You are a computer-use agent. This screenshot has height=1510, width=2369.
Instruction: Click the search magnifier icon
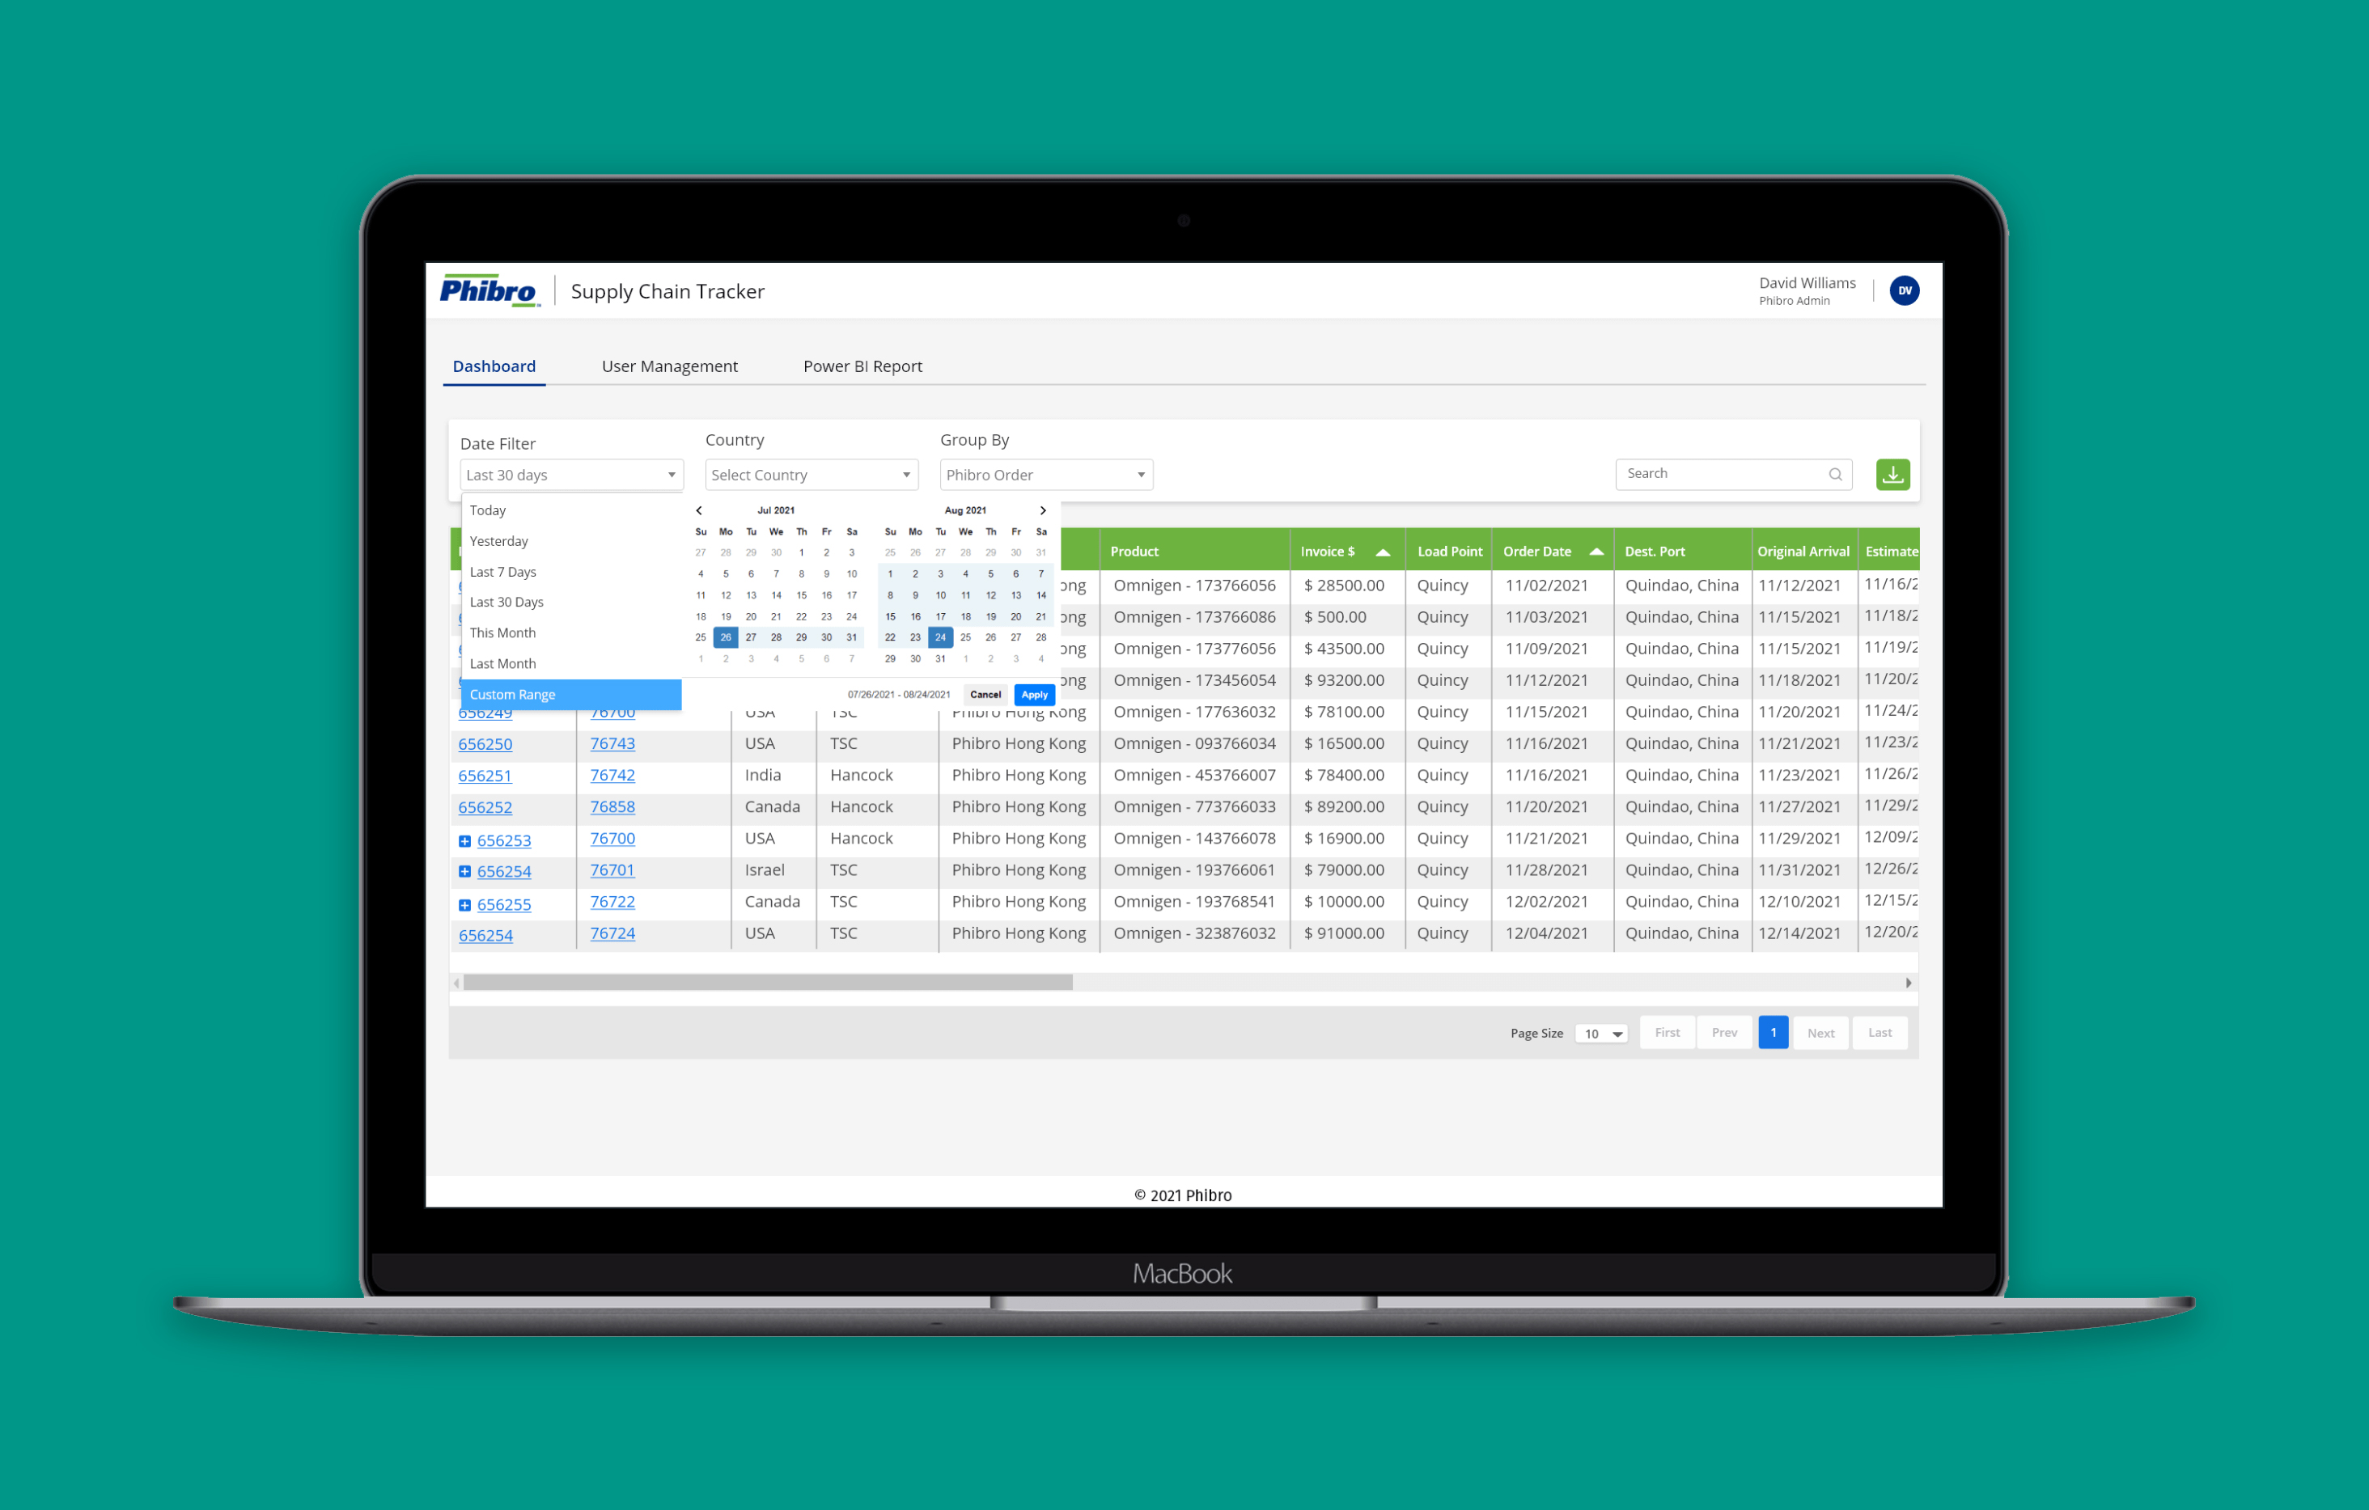click(1835, 474)
